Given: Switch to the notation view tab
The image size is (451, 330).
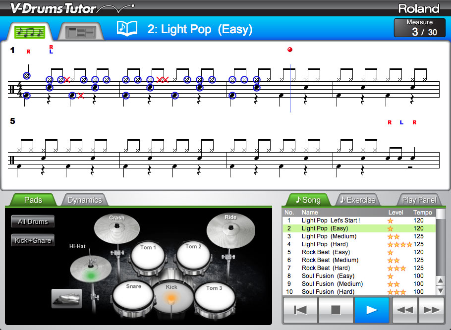Looking at the screenshot, I should point(30,32).
